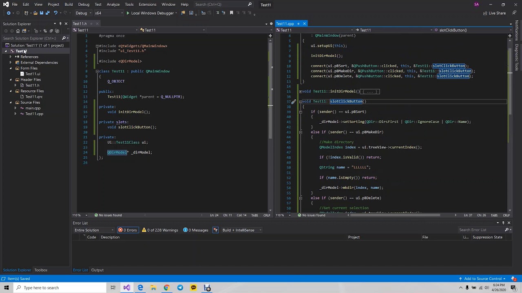Sort by Description column header
This screenshot has width=522, height=293.
(110, 237)
